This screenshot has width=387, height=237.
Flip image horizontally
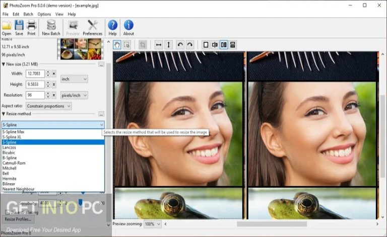[x=159, y=45]
